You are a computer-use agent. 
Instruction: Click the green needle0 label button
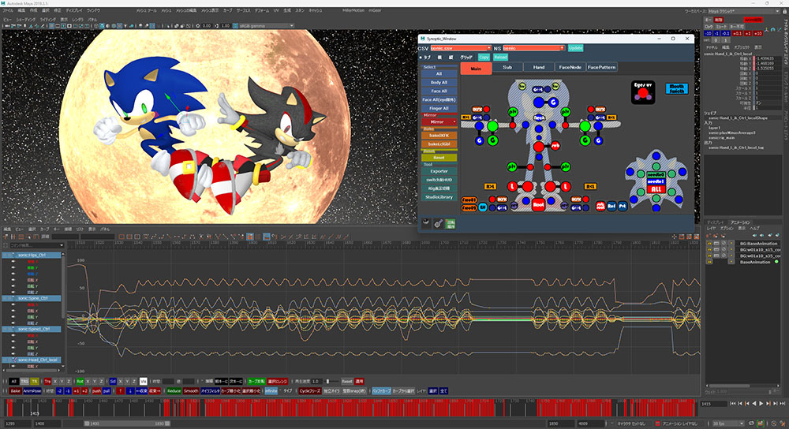pyautogui.click(x=656, y=173)
